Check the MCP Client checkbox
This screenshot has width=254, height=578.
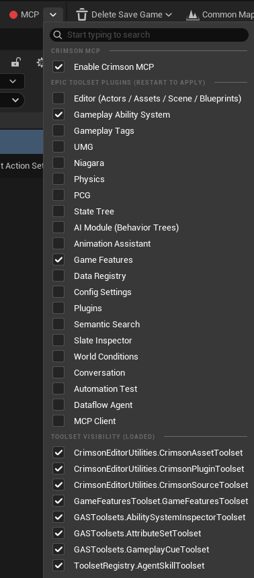pos(58,421)
